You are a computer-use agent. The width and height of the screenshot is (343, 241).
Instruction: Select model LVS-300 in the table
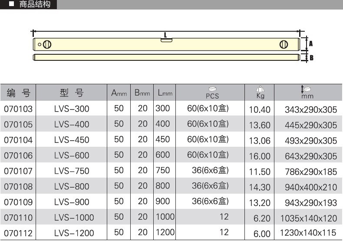click(x=72, y=109)
